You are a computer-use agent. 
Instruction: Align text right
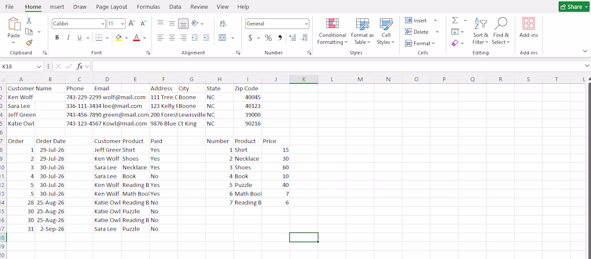[x=183, y=38]
